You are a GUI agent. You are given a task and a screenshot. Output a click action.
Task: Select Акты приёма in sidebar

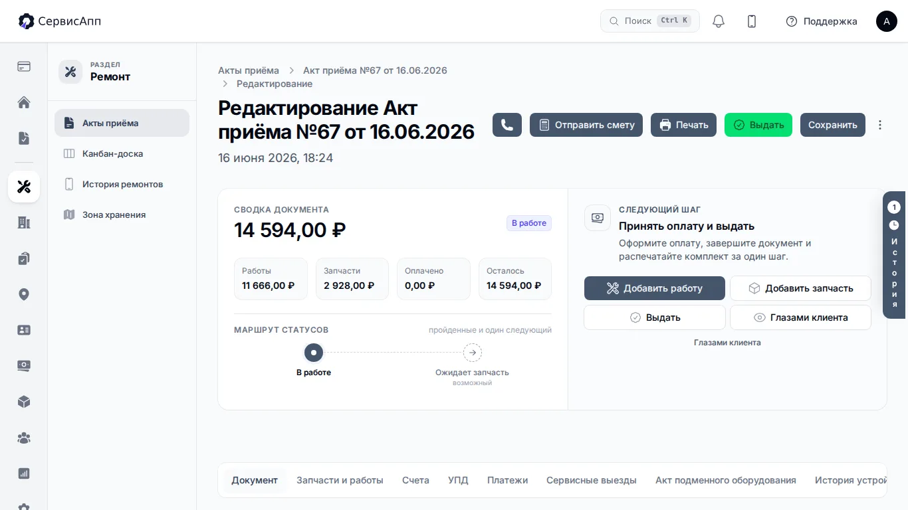122,123
